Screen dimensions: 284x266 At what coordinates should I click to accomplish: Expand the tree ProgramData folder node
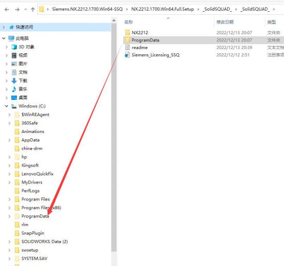click(x=9, y=216)
